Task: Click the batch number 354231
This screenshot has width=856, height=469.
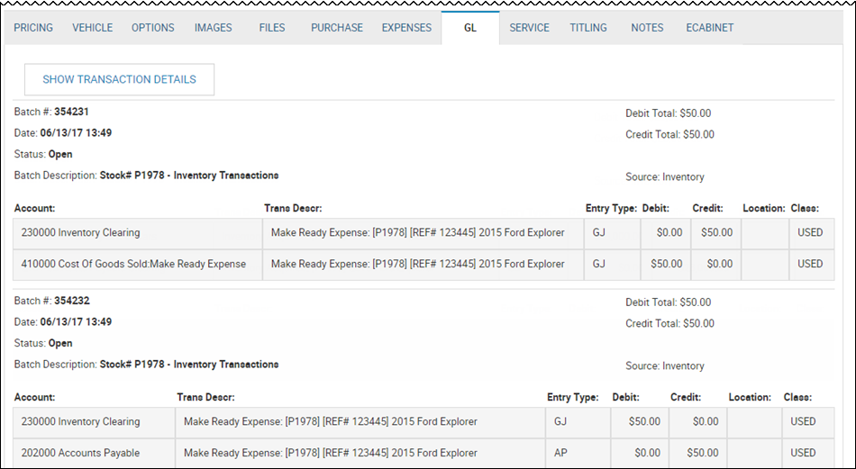Action: 71,112
